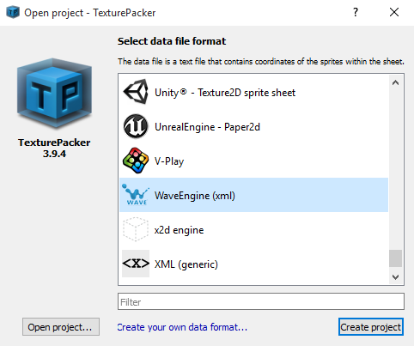This screenshot has width=414, height=346.
Task: Click the x2d engine dotted cube icon
Action: point(136,229)
